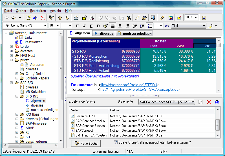Switch to 'noch zu erledigen' tab

click(135, 34)
